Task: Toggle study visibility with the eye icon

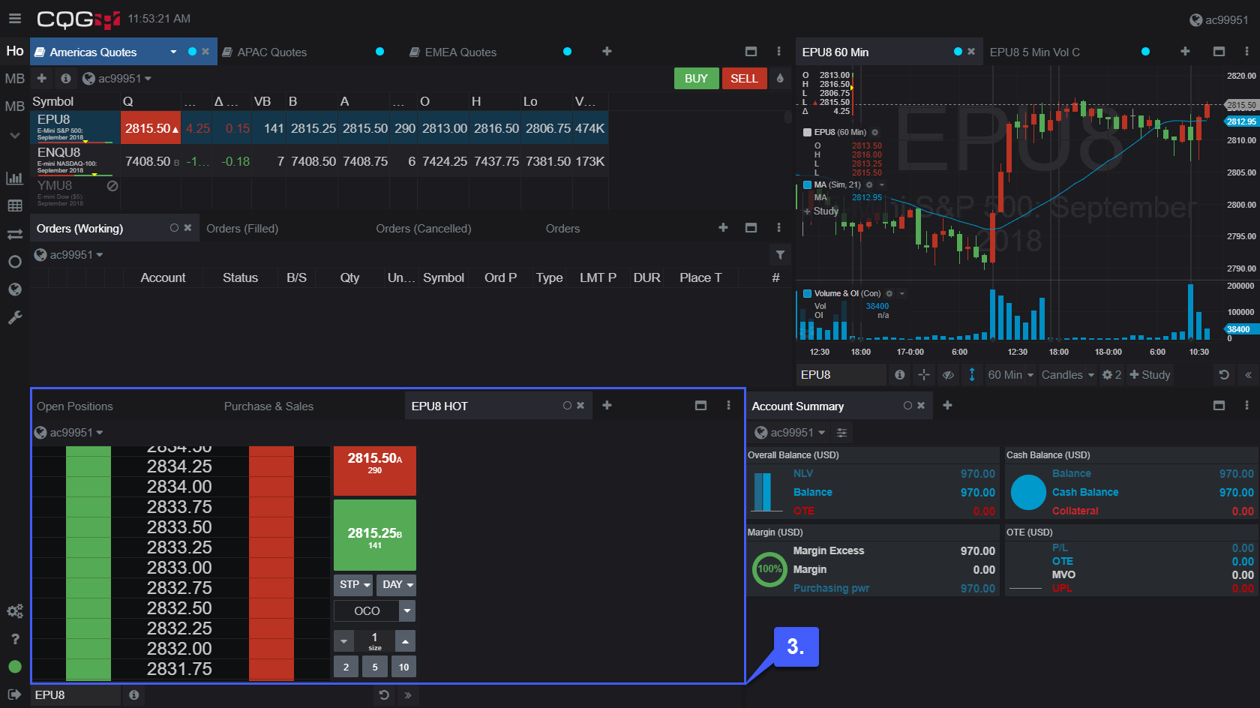Action: coord(948,374)
